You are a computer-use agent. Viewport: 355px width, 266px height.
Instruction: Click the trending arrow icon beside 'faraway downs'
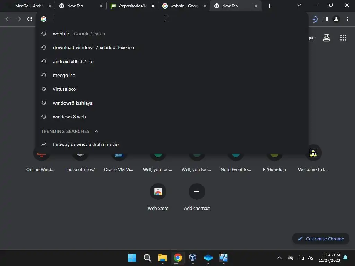(44, 144)
